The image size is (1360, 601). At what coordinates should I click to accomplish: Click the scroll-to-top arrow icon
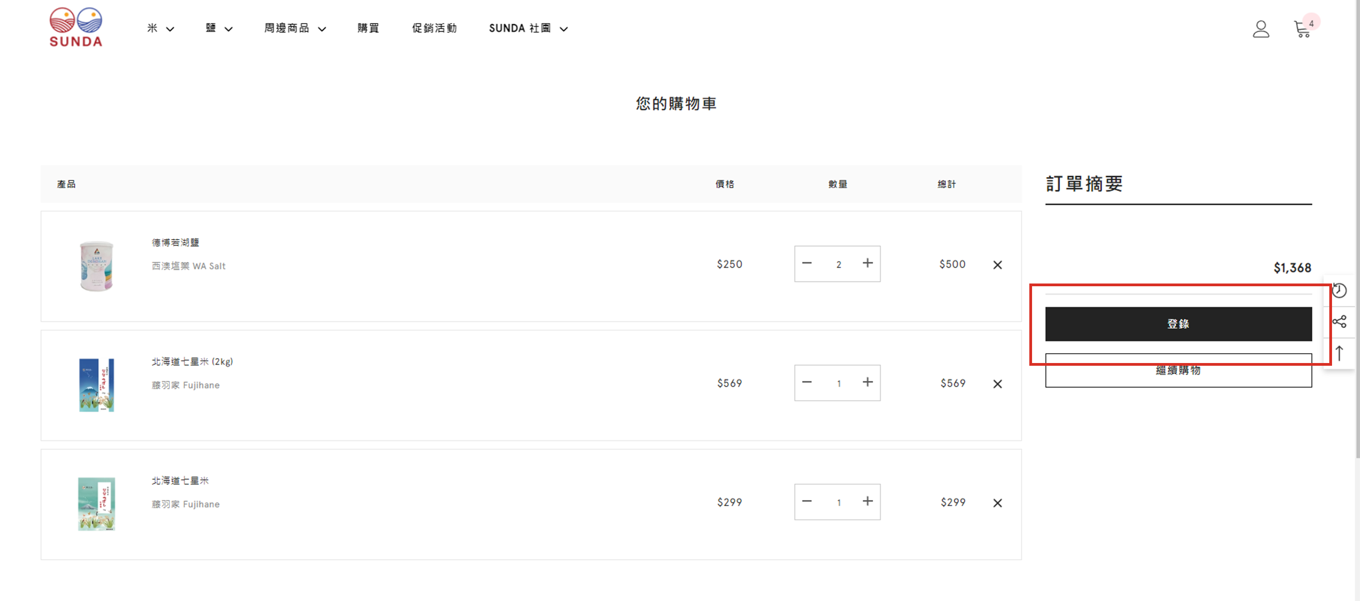pos(1339,353)
